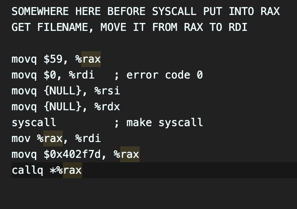Click highlighted rax after $0x402f7d

pos(130,154)
